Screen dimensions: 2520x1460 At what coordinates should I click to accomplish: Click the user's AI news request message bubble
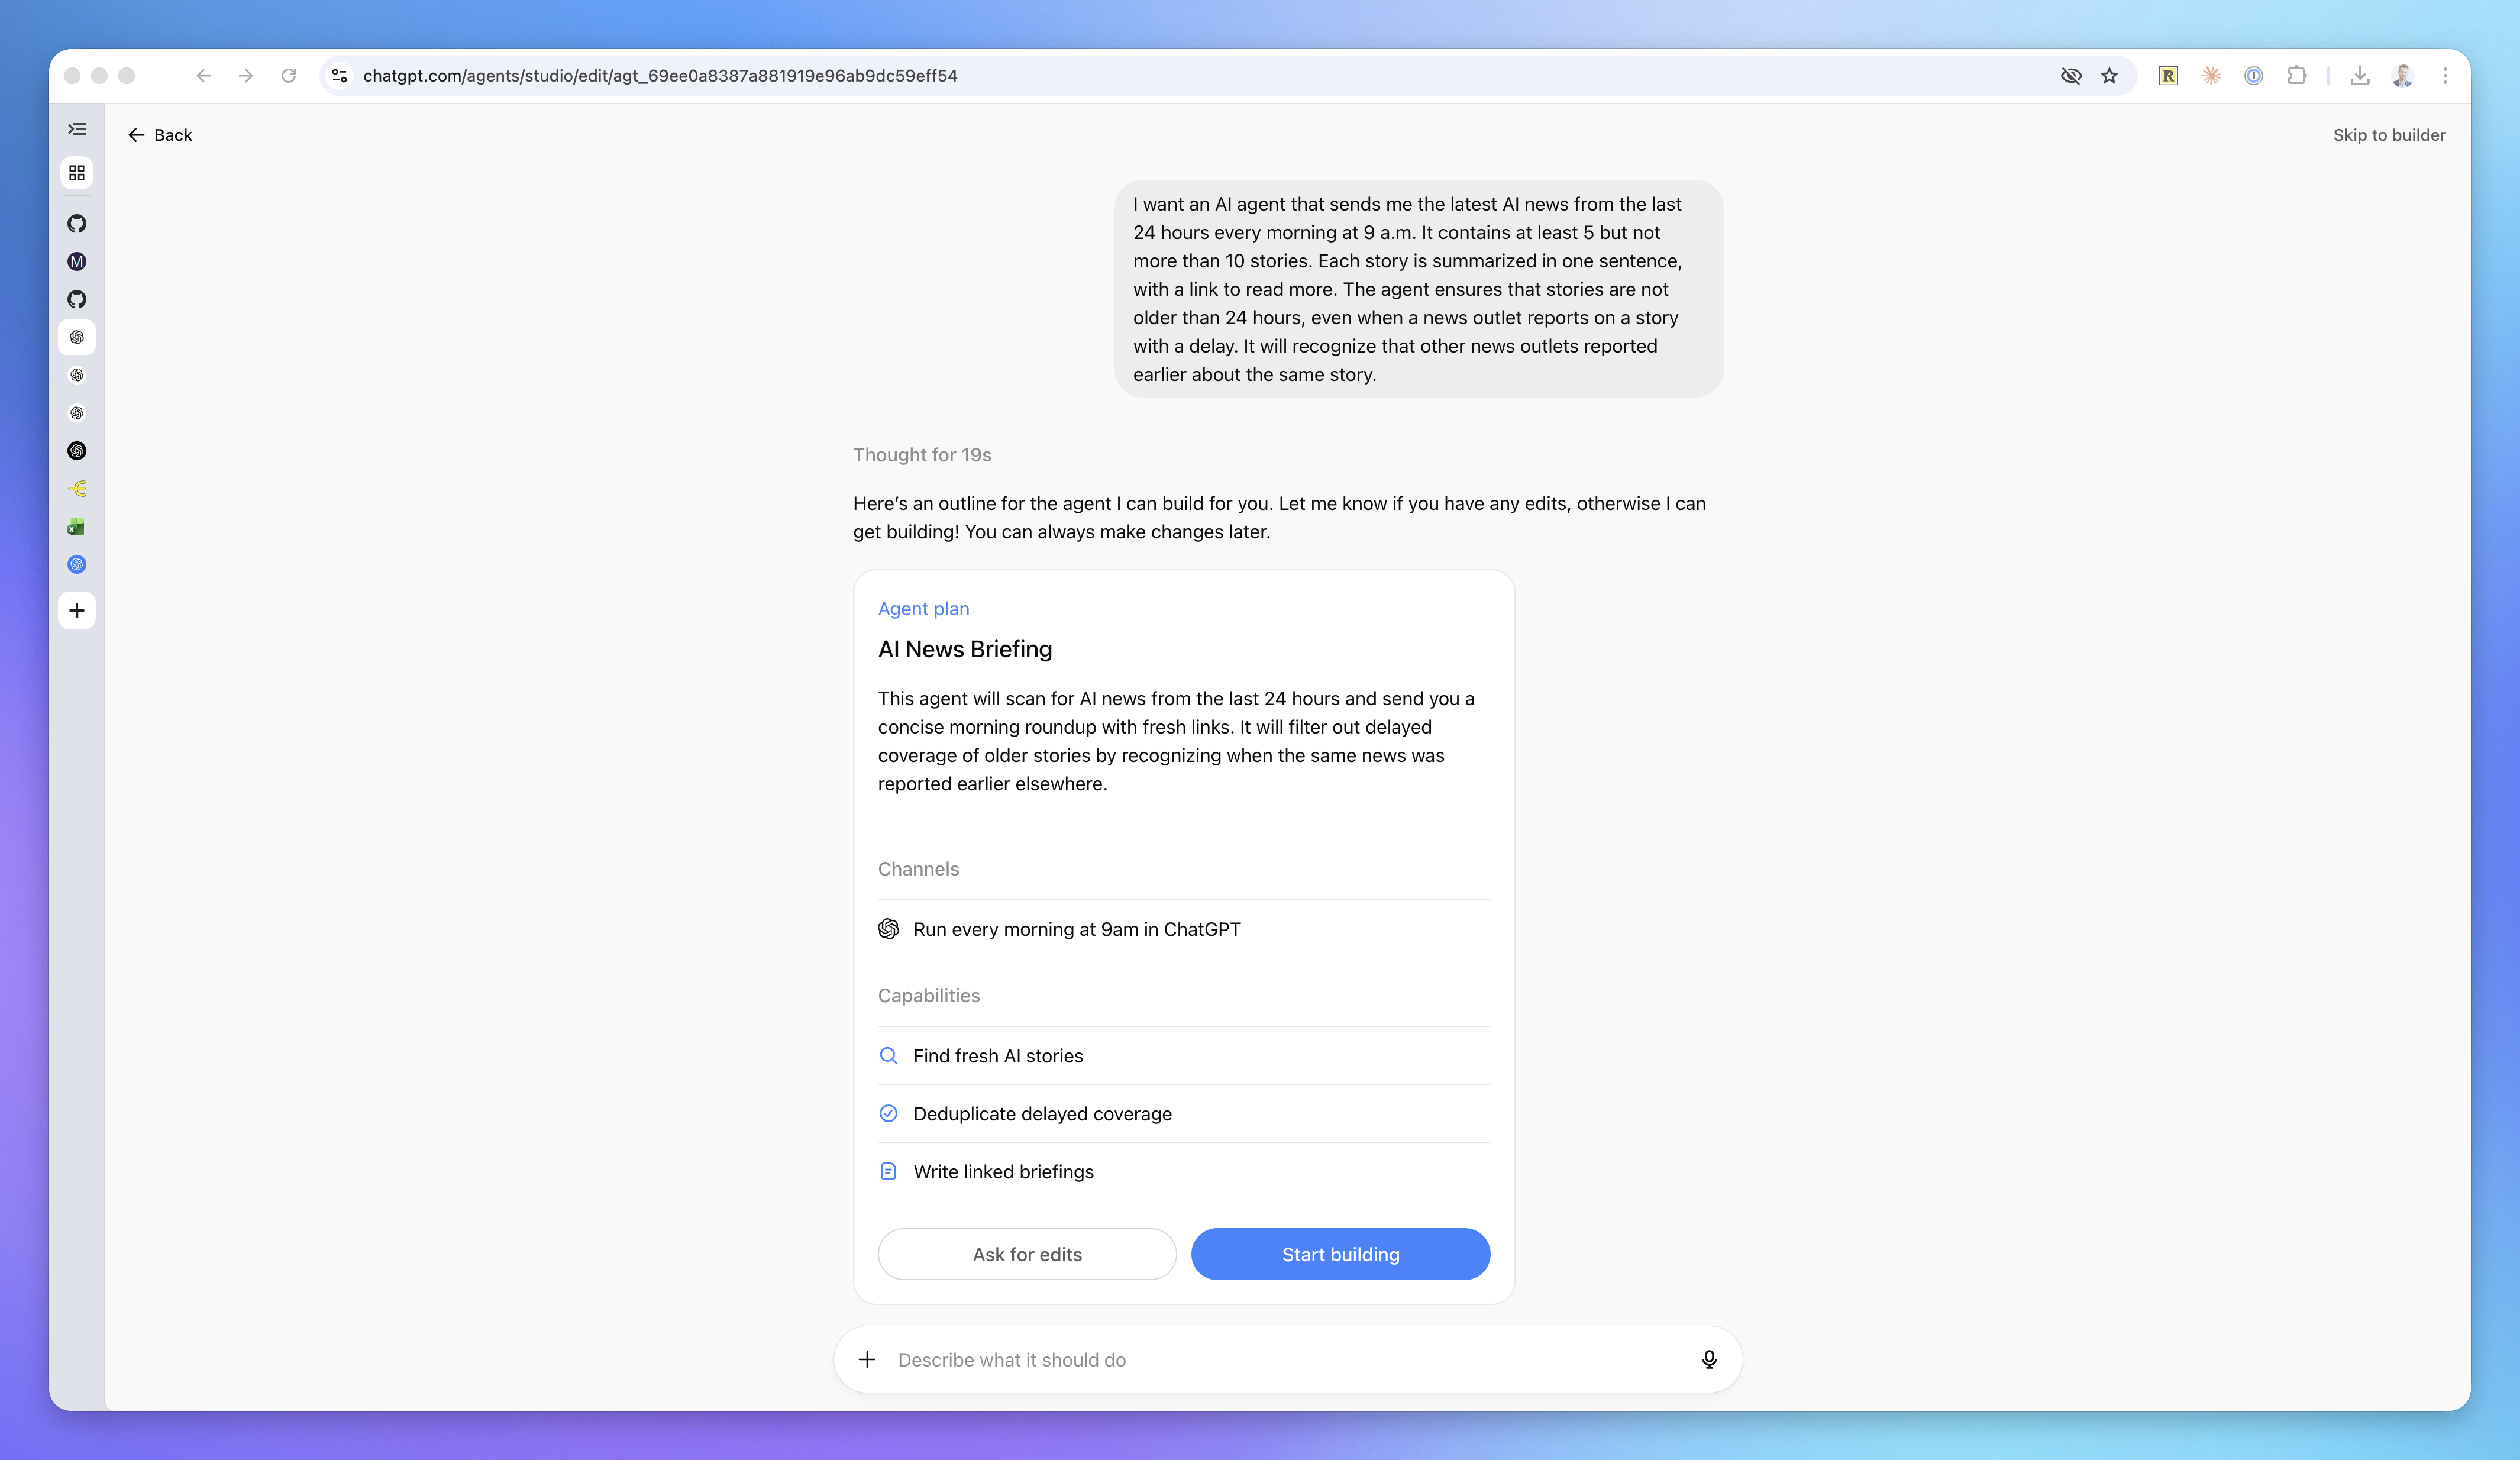[x=1418, y=289]
